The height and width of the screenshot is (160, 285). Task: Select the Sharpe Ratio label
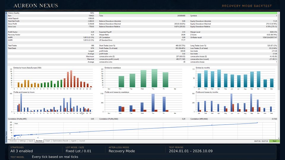pyautogui.click(x=104, y=35)
